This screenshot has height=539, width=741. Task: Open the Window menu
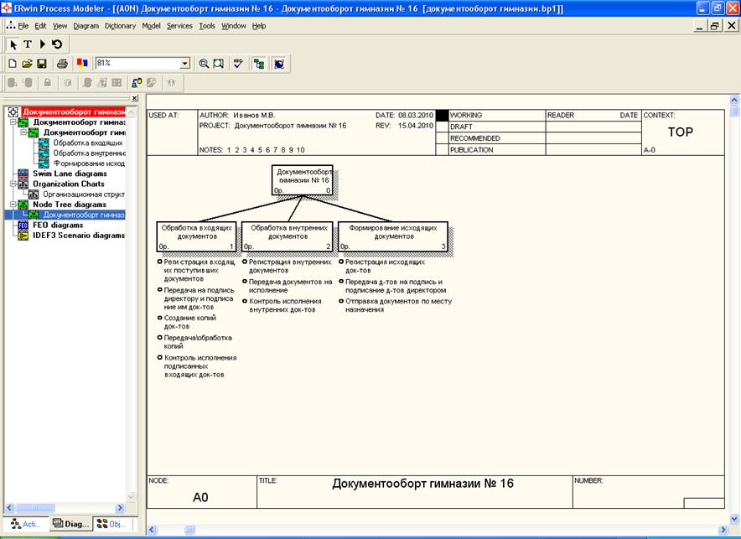[x=234, y=26]
